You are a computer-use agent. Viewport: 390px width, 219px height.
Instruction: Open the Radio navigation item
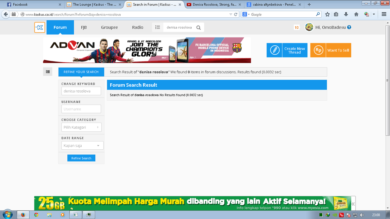point(138,27)
